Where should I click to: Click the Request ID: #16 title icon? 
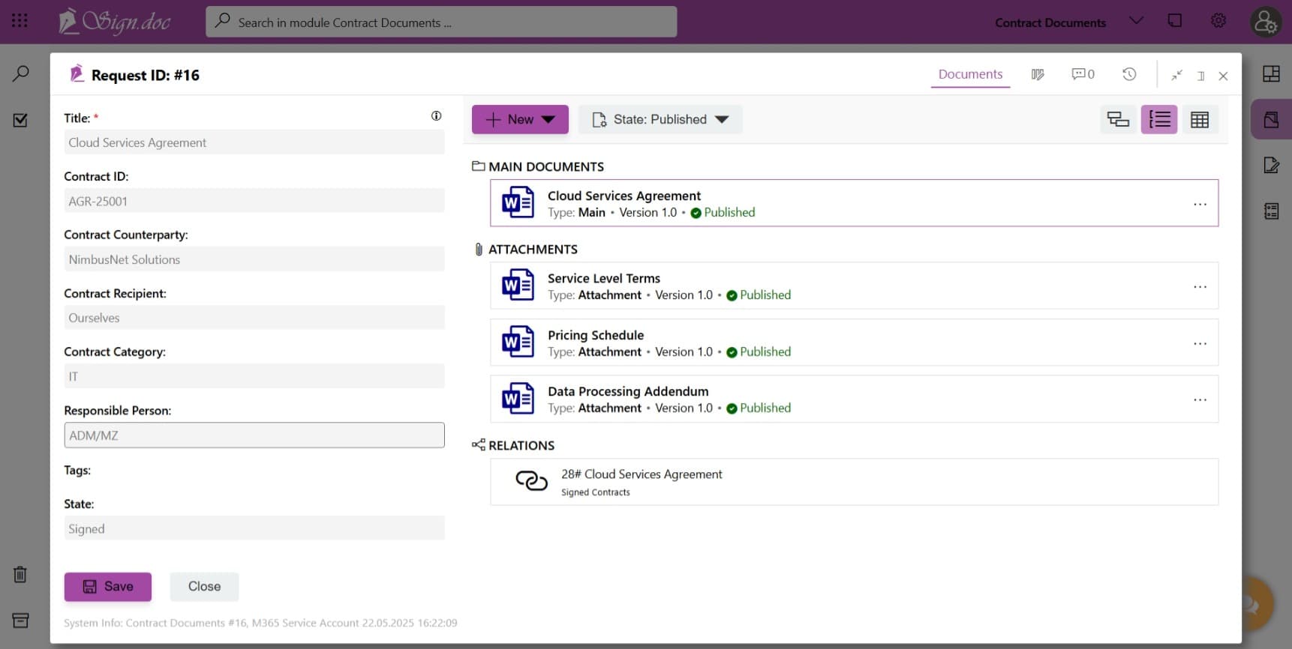click(x=77, y=73)
